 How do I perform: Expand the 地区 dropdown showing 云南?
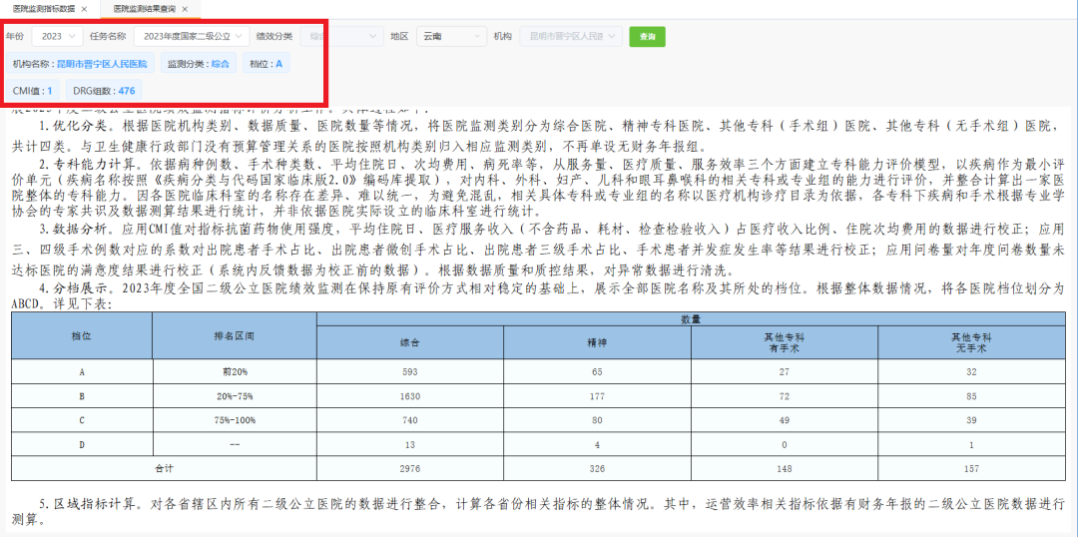coord(450,36)
